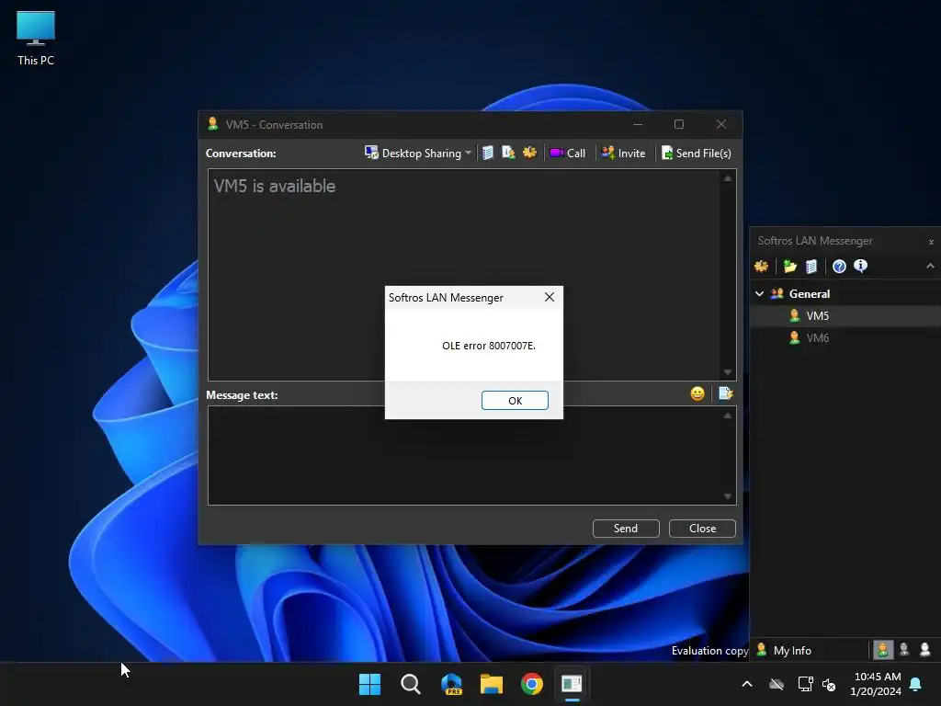The height and width of the screenshot is (706, 941).
Task: Open the Desktop Sharing dropdown
Action: point(468,154)
